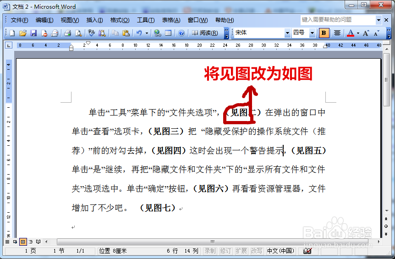Open the 帮助(H) menu
The height and width of the screenshot is (259, 395).
tap(225, 20)
